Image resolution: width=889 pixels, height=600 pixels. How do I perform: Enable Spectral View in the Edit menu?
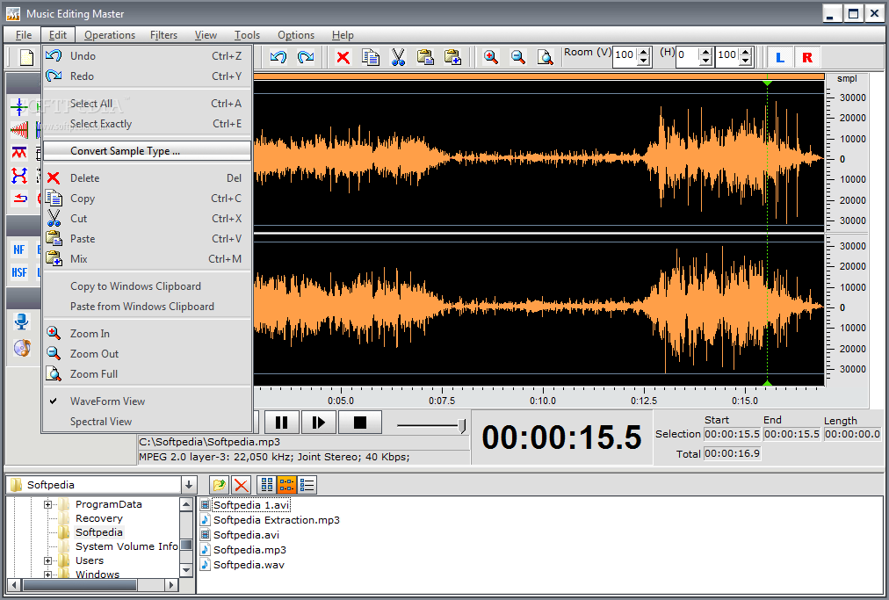(101, 422)
